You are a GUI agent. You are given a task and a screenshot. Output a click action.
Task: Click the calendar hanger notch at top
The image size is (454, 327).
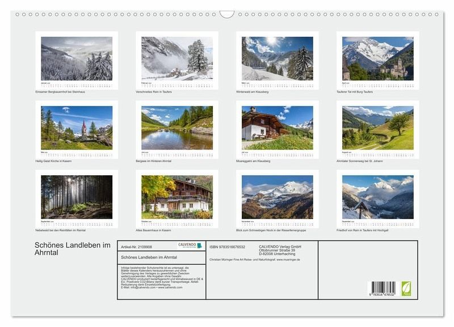[x=227, y=14]
